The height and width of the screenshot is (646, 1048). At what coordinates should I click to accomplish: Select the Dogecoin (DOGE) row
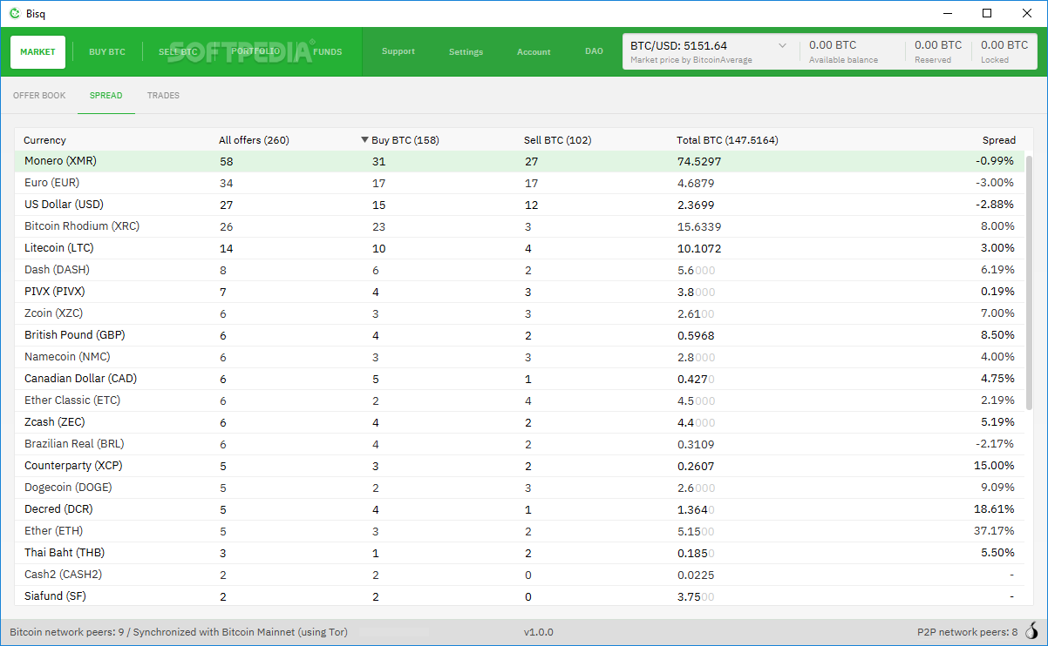click(x=519, y=488)
